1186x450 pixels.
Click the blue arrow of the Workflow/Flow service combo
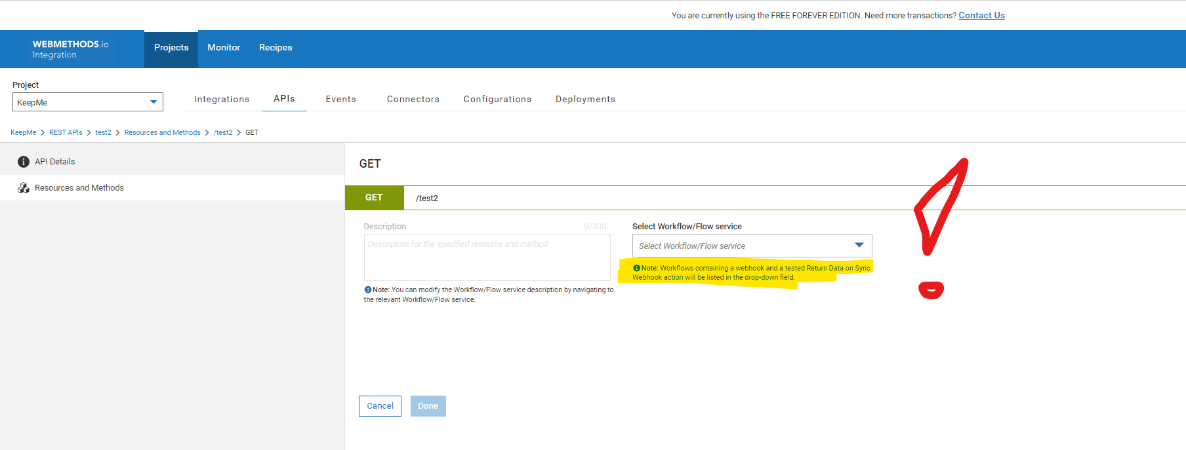[x=859, y=245]
